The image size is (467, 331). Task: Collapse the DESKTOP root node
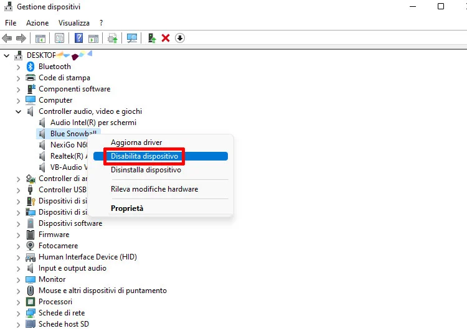tap(7, 55)
